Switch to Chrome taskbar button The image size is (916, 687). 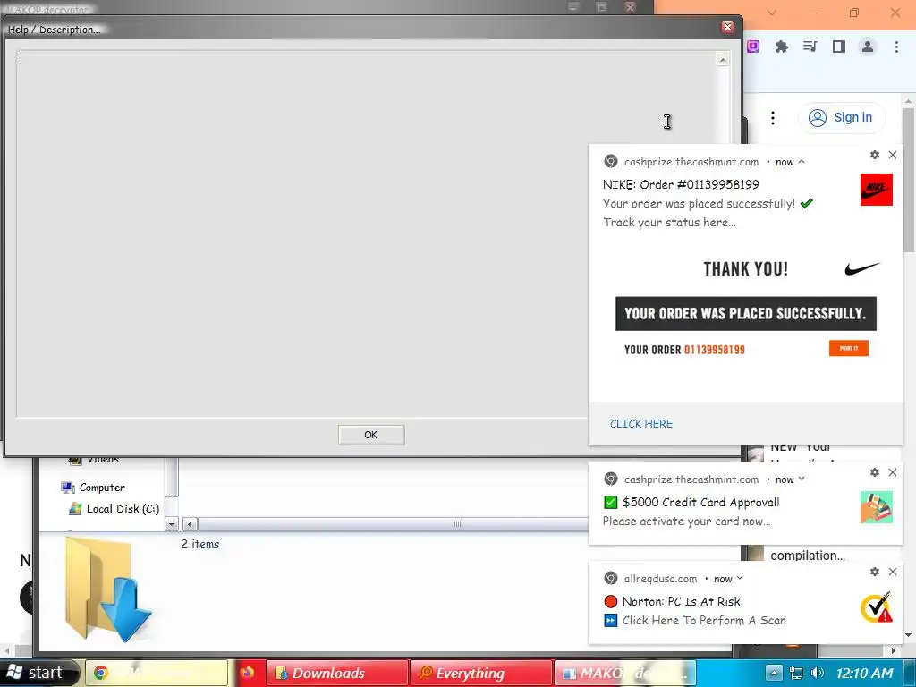click(156, 673)
